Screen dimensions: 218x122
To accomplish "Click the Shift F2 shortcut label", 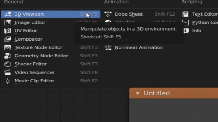I will (89, 81).
